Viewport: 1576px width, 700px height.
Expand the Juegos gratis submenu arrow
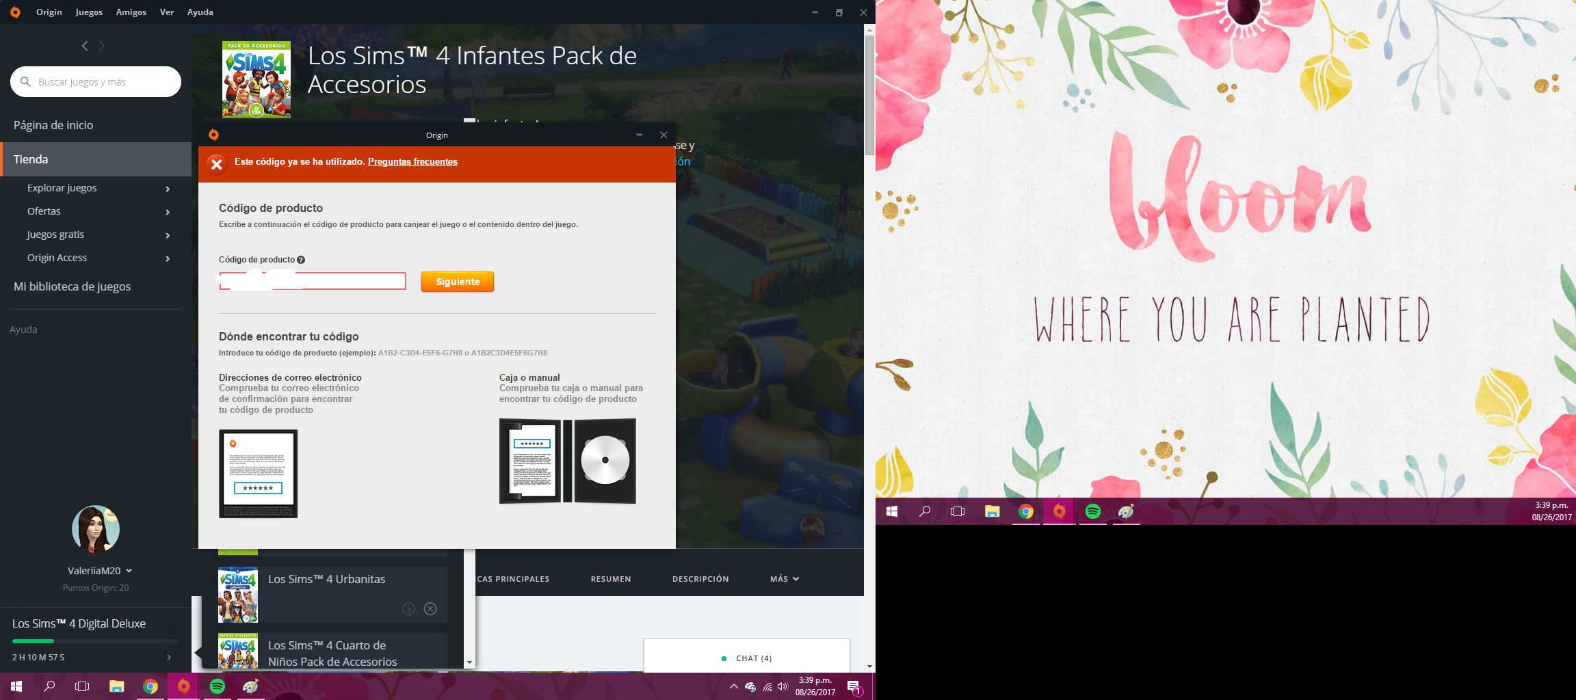[168, 235]
